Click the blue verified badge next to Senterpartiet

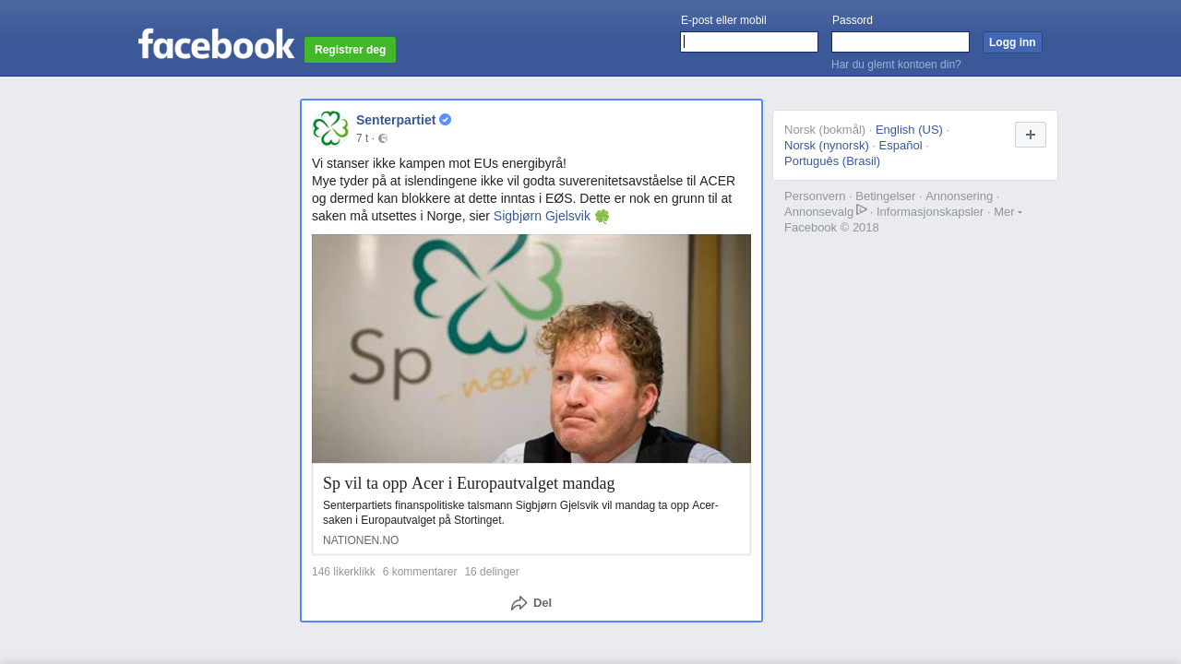(446, 120)
